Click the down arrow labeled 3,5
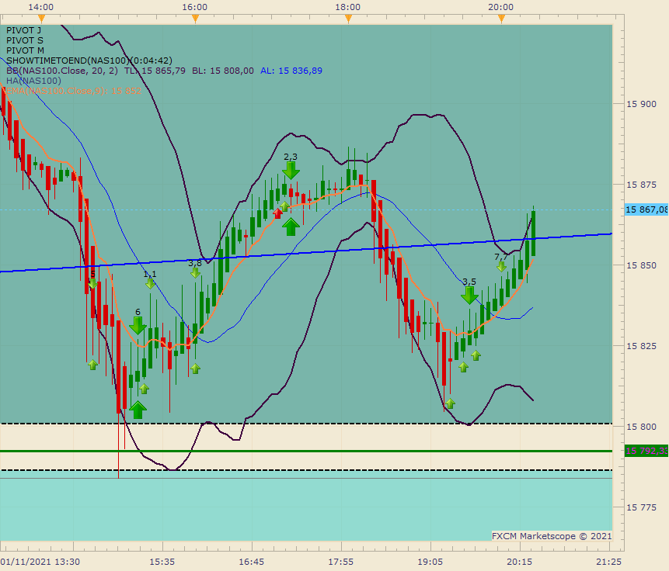Image resolution: width=669 pixels, height=571 pixels. (469, 296)
